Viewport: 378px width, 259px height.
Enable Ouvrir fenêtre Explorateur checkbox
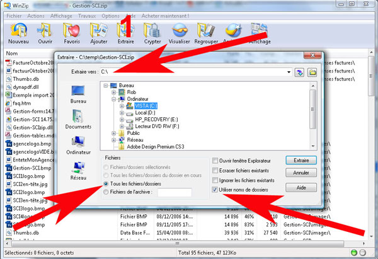215,161
